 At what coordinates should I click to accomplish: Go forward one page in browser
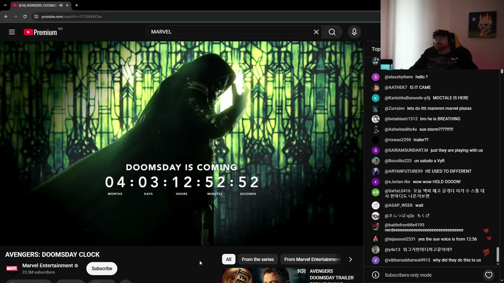coord(15,17)
